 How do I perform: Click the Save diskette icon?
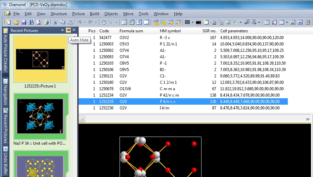(24, 22)
